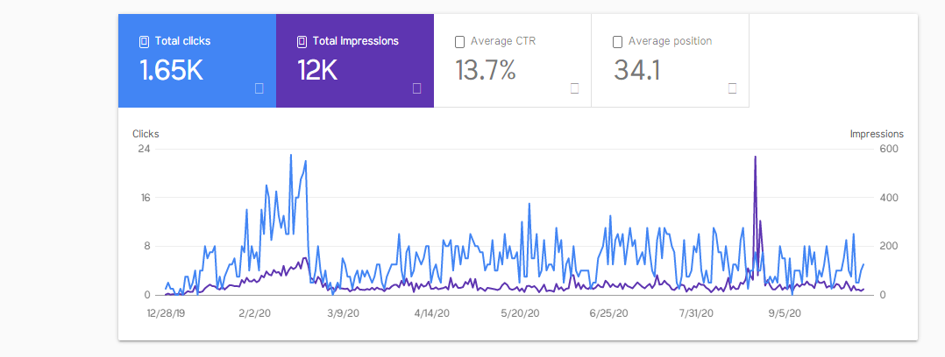Click the 13.7% average CTR value

click(486, 70)
